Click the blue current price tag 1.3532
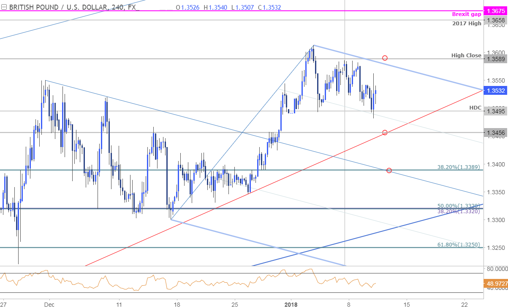 tap(496, 90)
